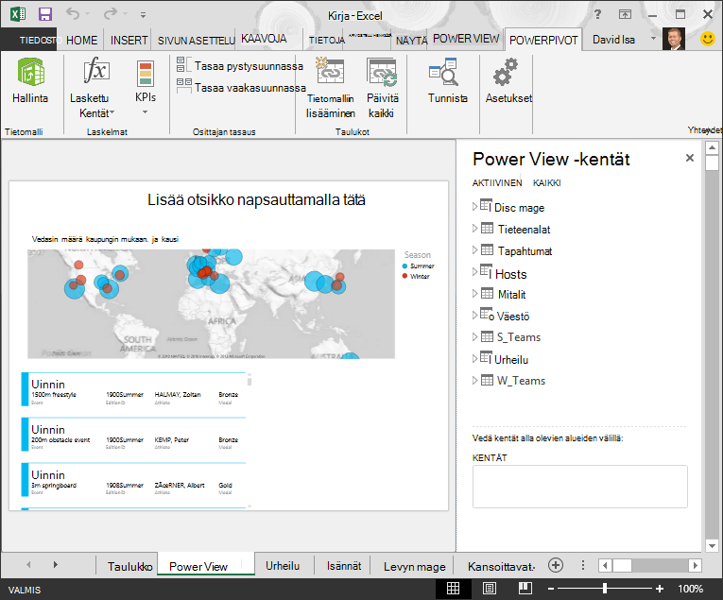Select the Uinnin 200m obstacle event card
Image resolution: width=723 pixels, height=600 pixels.
click(x=133, y=434)
